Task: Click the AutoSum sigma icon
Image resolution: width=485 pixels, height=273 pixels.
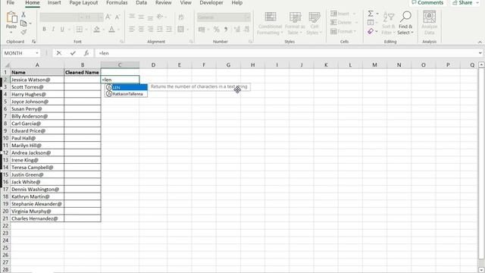Action: [371, 14]
